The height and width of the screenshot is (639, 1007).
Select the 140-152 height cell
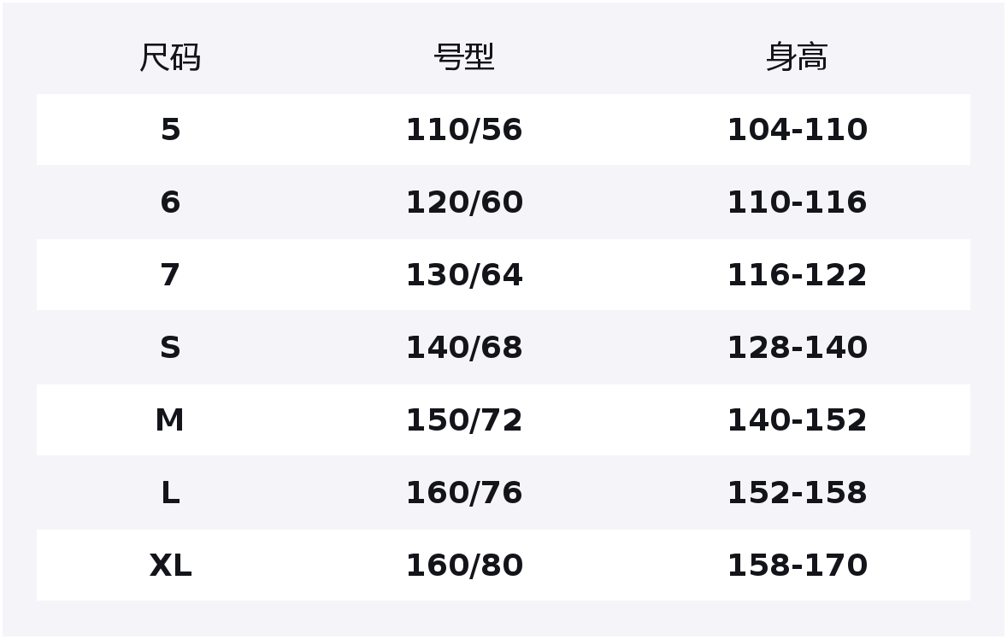click(797, 420)
